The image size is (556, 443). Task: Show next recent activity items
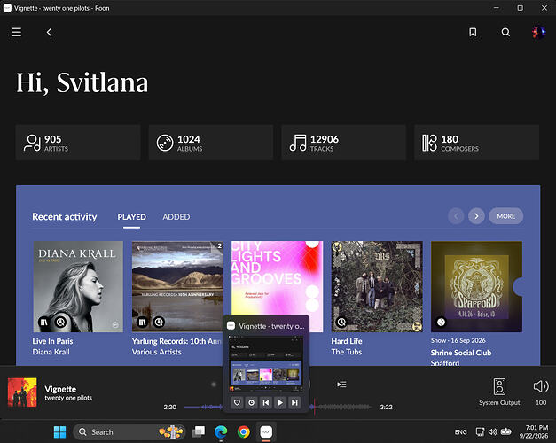pyautogui.click(x=476, y=216)
